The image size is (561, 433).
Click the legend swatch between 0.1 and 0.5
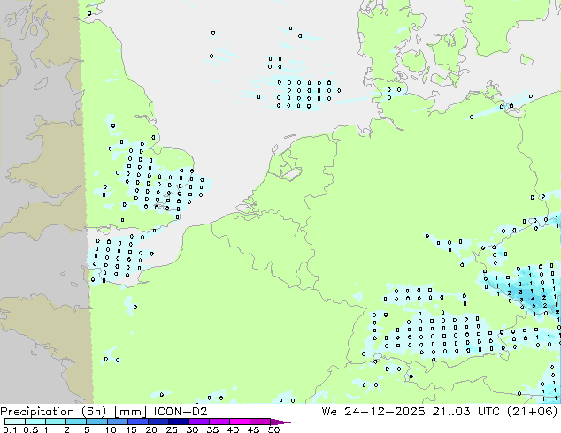(x=15, y=422)
